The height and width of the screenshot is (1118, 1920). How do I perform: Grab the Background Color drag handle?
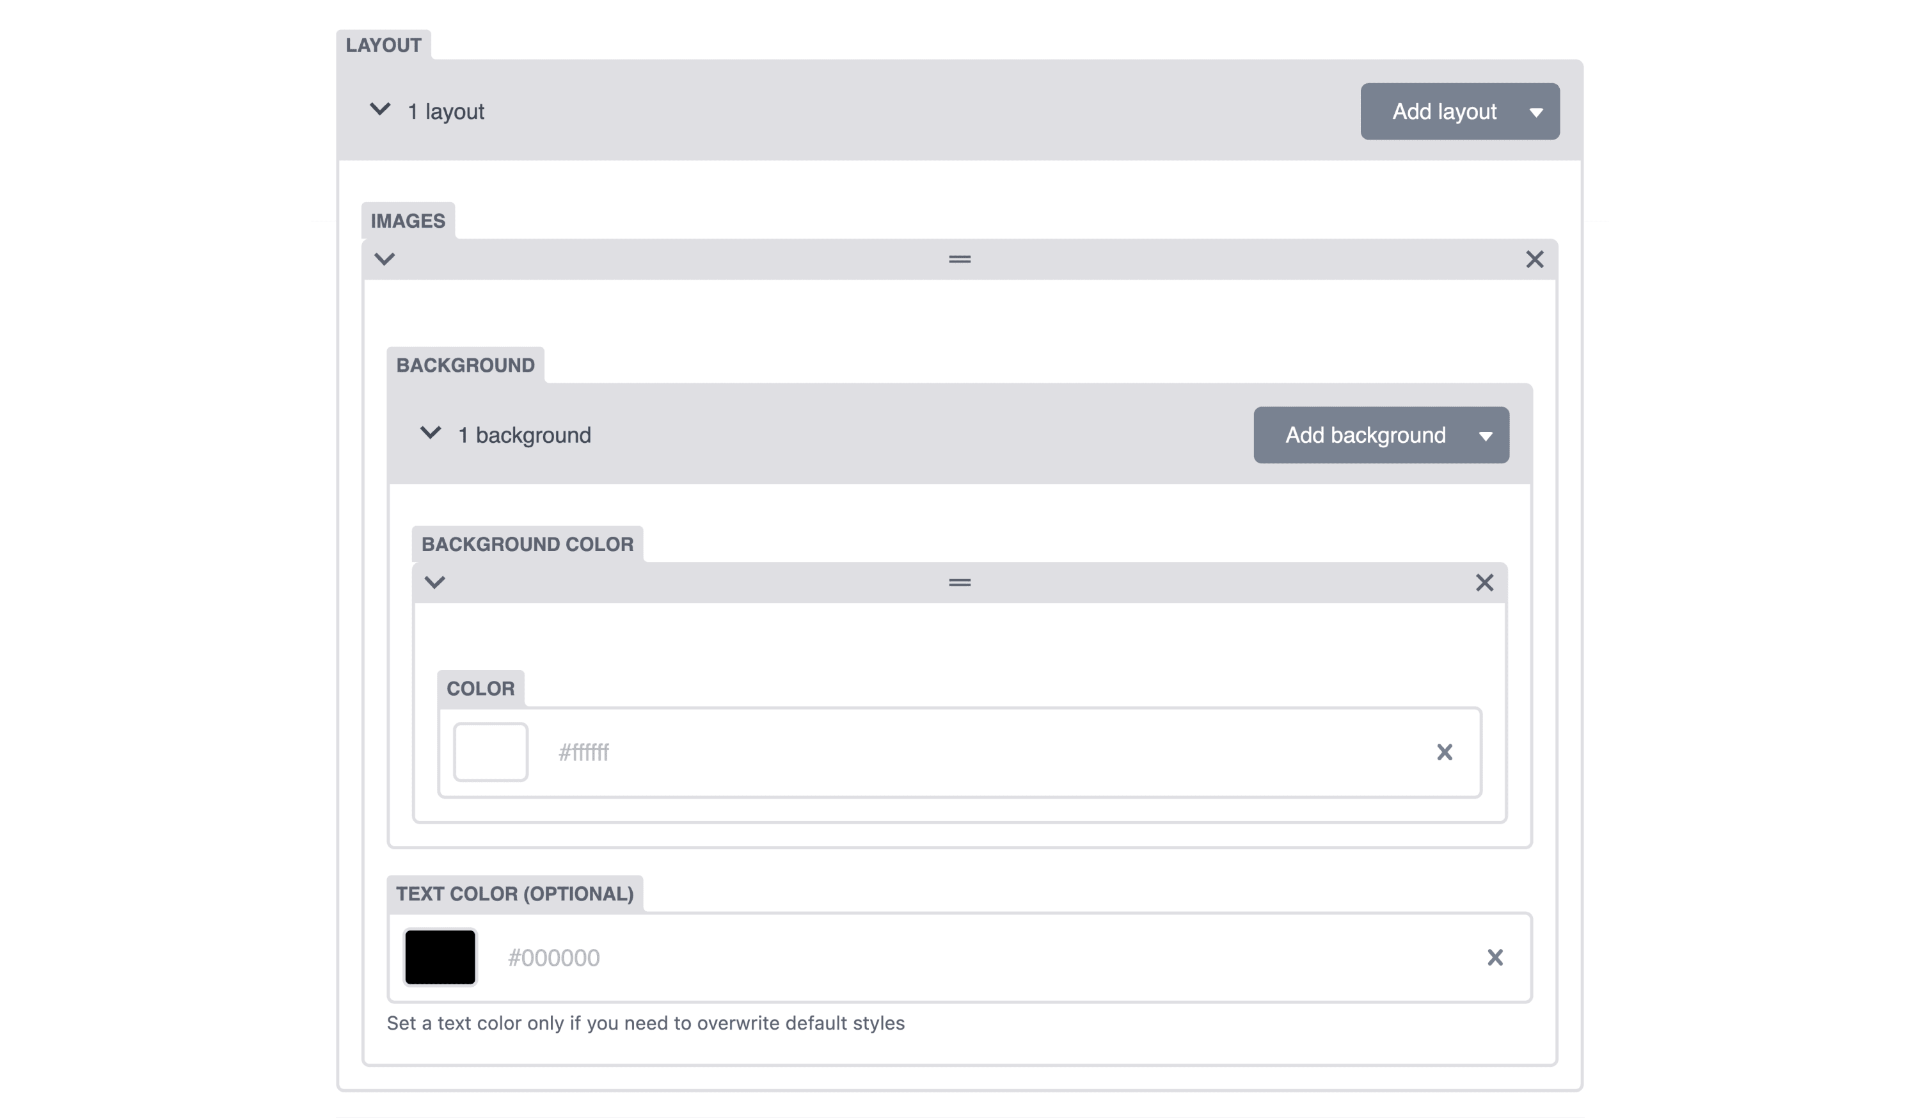click(x=959, y=582)
